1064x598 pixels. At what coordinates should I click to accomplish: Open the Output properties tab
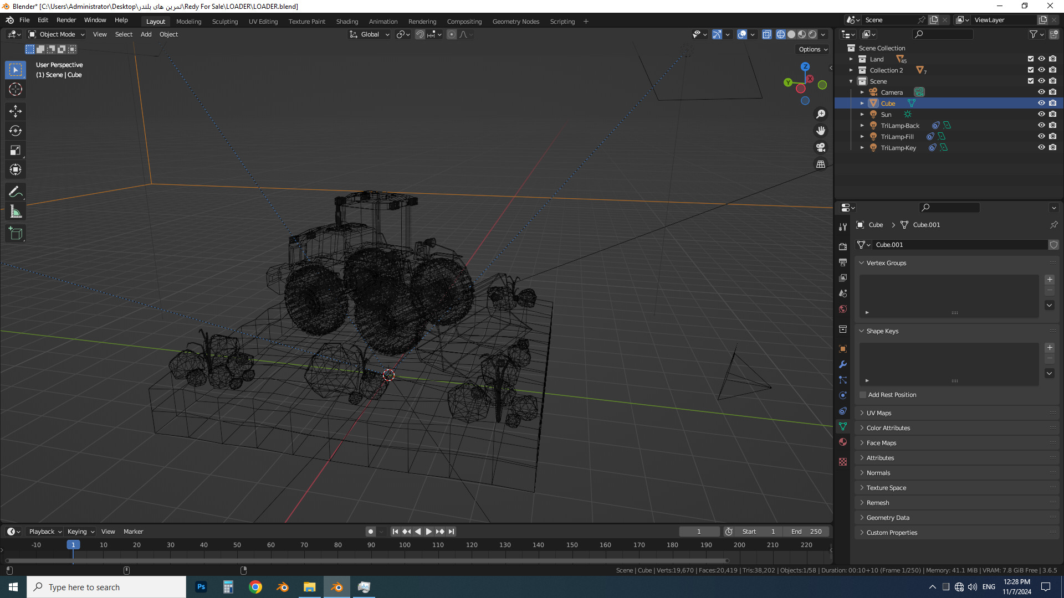(x=843, y=262)
